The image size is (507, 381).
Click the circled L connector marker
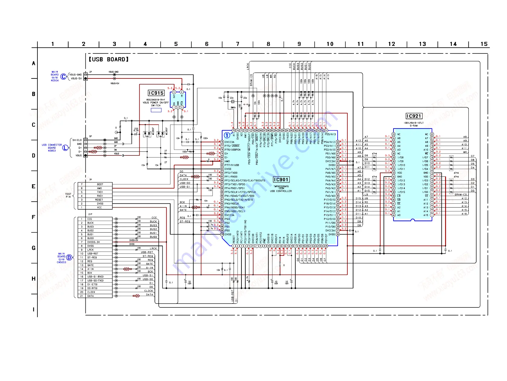pos(65,148)
